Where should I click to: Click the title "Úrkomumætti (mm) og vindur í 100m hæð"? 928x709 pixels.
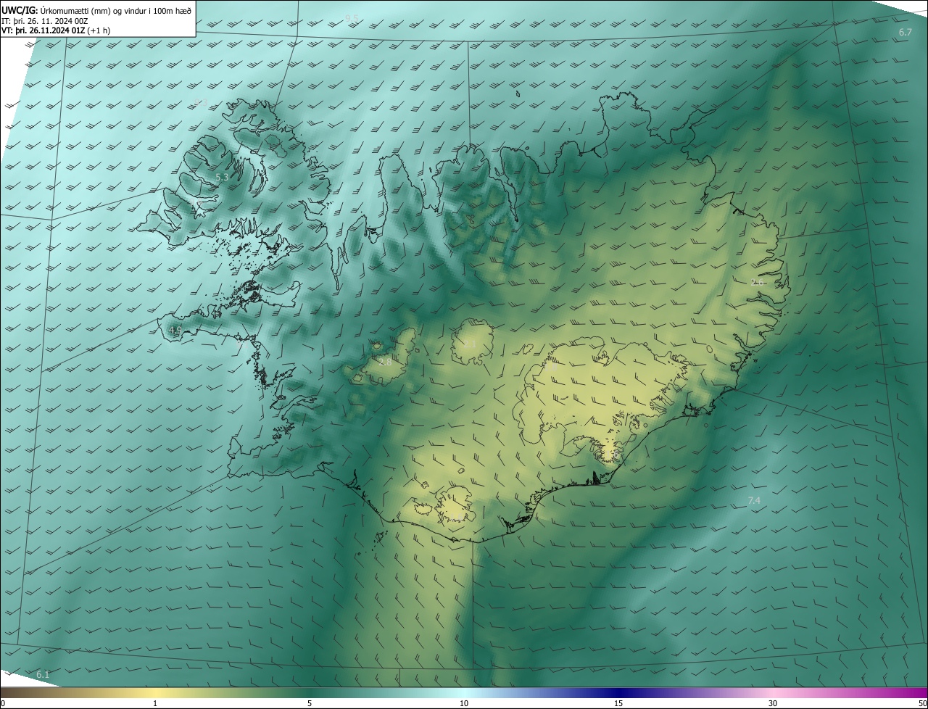click(115, 9)
